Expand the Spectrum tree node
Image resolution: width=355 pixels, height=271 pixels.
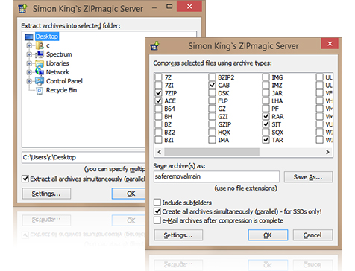pos(29,54)
